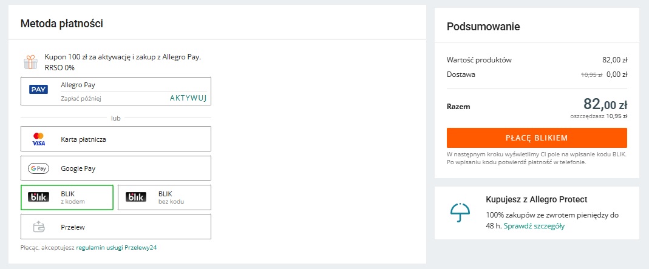This screenshot has height=269, width=649.
Task: Open the Sprawdź szczegóły link
Action: coord(534,226)
